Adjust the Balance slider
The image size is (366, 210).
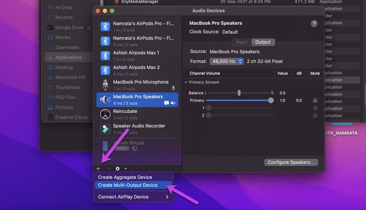pos(239,93)
